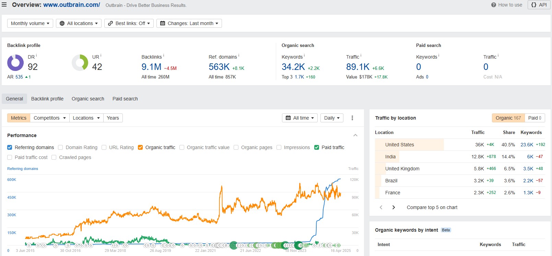Open the Competitors dropdown
Viewport: 552px width, 256px height.
pos(50,118)
